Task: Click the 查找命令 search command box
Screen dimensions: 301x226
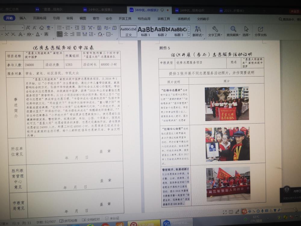Action: pos(290,19)
